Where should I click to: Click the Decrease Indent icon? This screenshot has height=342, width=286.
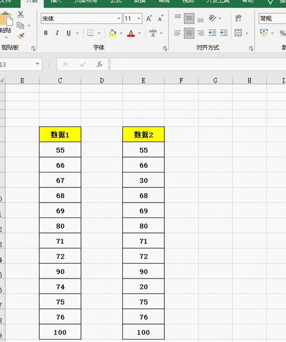(x=212, y=33)
